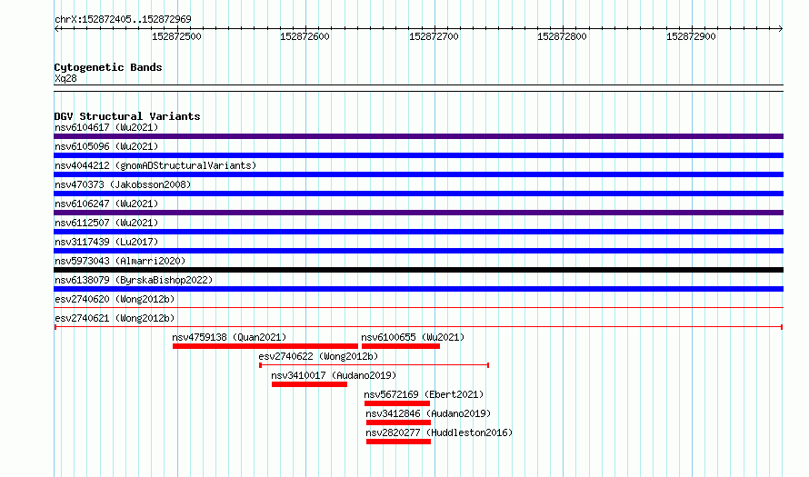Open nsv4044212 (gnomADStructuralVariants) label
This screenshot has width=809, height=477.
point(155,165)
